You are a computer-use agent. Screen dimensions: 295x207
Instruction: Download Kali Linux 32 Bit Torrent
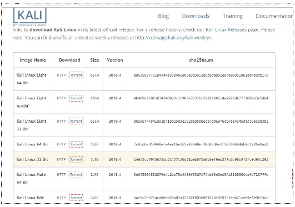tap(76, 159)
